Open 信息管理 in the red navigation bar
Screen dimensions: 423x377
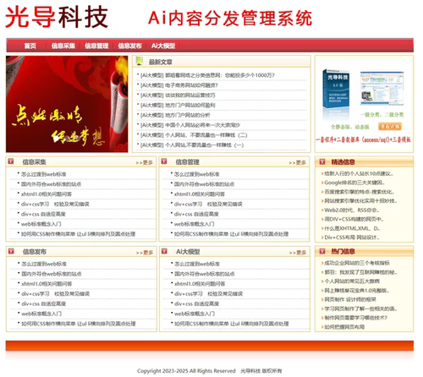tap(96, 46)
